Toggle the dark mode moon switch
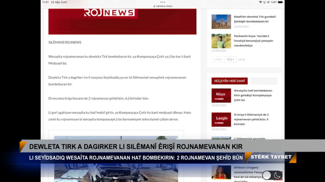This screenshot has height=182, width=325. click(x=272, y=175)
